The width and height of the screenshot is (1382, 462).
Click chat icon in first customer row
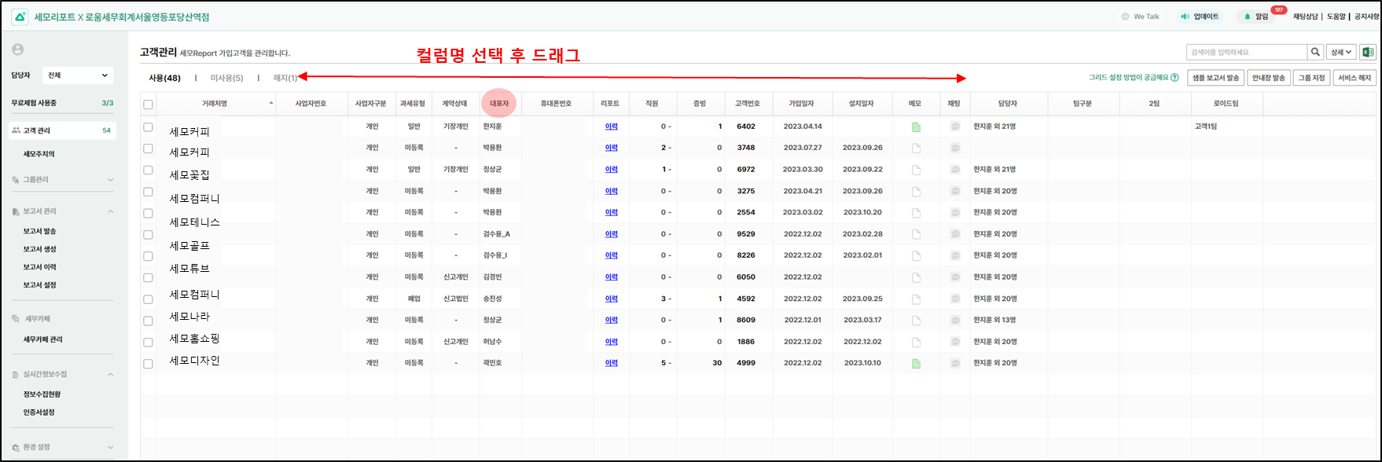click(x=955, y=126)
